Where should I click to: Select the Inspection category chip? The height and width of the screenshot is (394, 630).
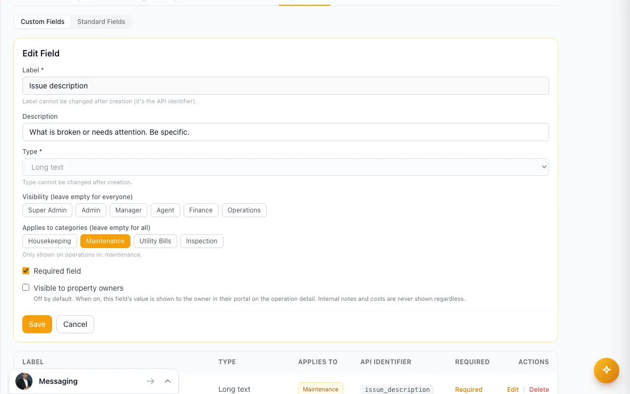(202, 241)
